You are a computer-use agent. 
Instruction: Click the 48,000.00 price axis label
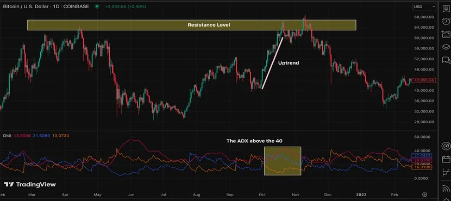point(424,70)
